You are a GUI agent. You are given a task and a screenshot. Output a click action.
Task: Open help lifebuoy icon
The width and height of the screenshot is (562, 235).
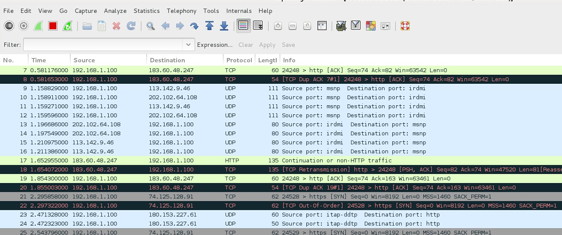405,26
